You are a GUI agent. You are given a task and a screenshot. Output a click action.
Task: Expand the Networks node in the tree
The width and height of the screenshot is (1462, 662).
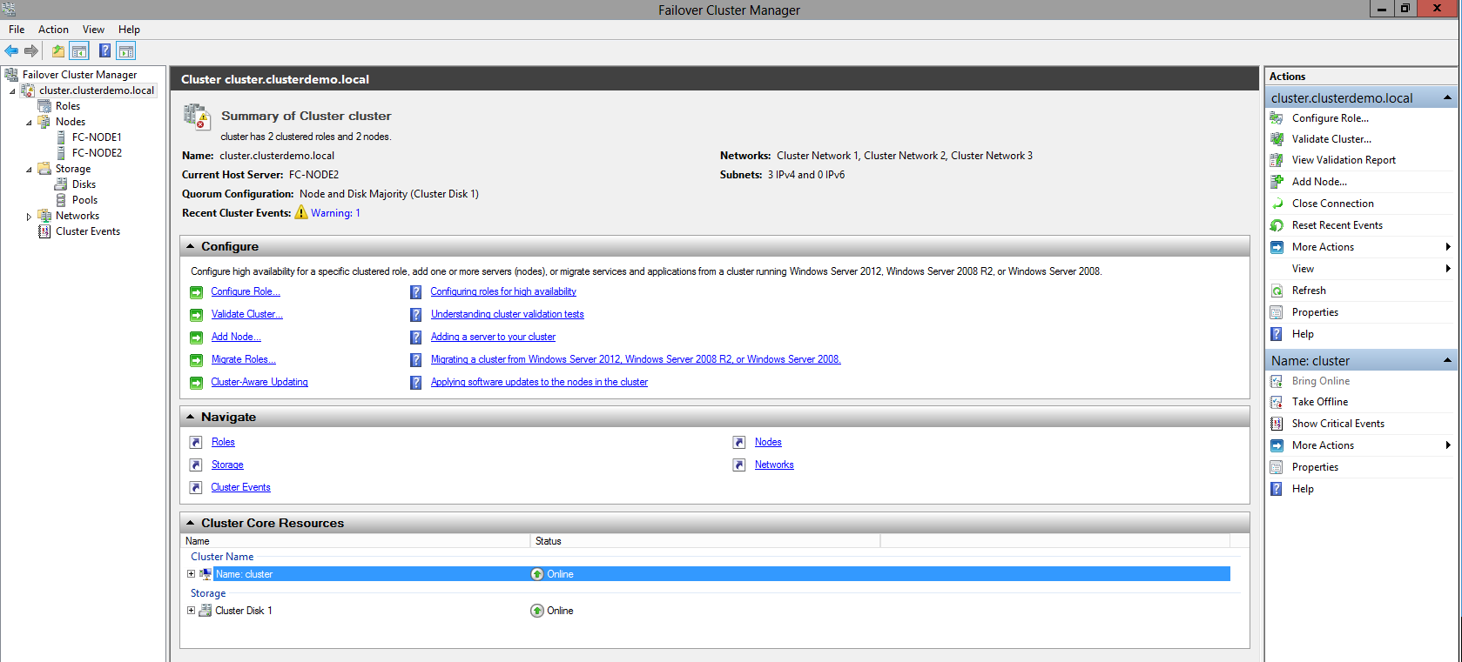point(29,217)
